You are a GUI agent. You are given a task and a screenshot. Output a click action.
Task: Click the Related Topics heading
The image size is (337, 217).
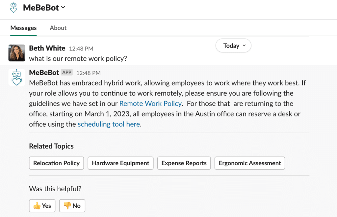click(51, 146)
